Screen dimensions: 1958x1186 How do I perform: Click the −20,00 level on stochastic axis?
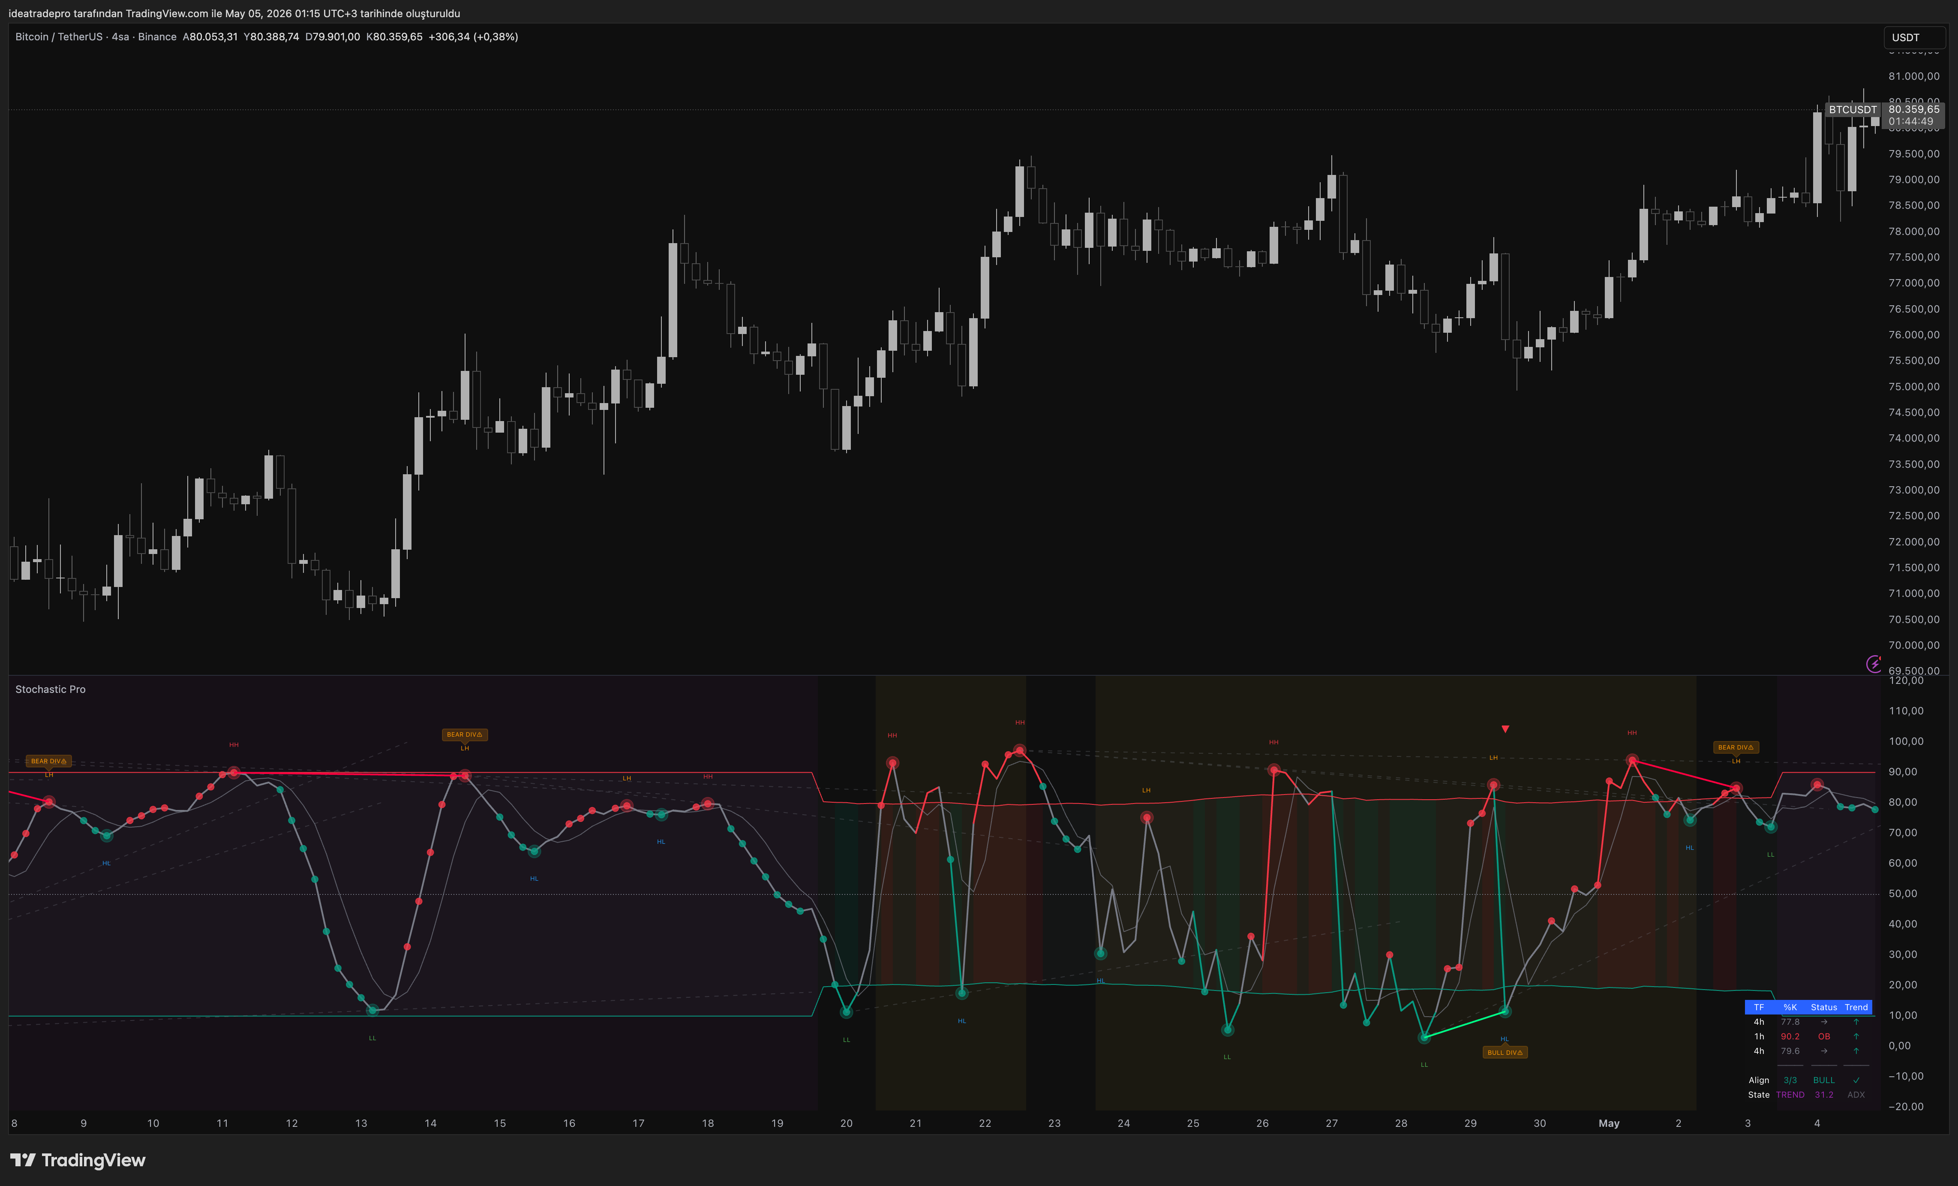1906,1107
